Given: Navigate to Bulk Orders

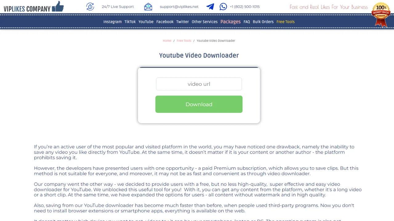Looking at the screenshot, I should [x=263, y=21].
